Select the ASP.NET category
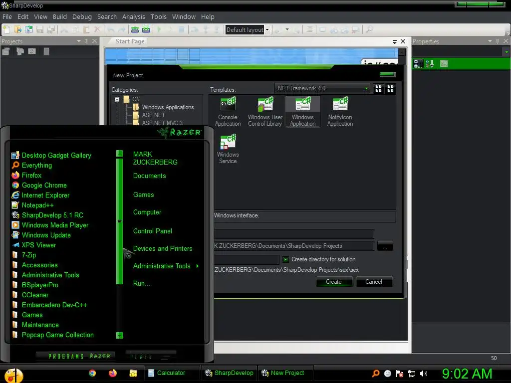The height and width of the screenshot is (383, 511). [x=154, y=115]
